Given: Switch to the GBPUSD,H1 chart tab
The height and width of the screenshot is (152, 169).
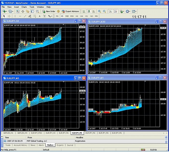Looking at the screenshot, I should [8, 133].
